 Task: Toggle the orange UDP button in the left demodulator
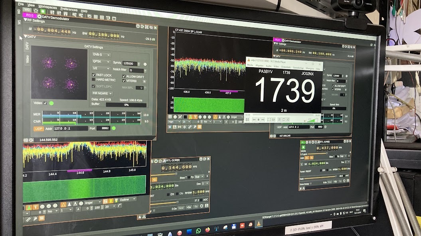tap(38, 129)
